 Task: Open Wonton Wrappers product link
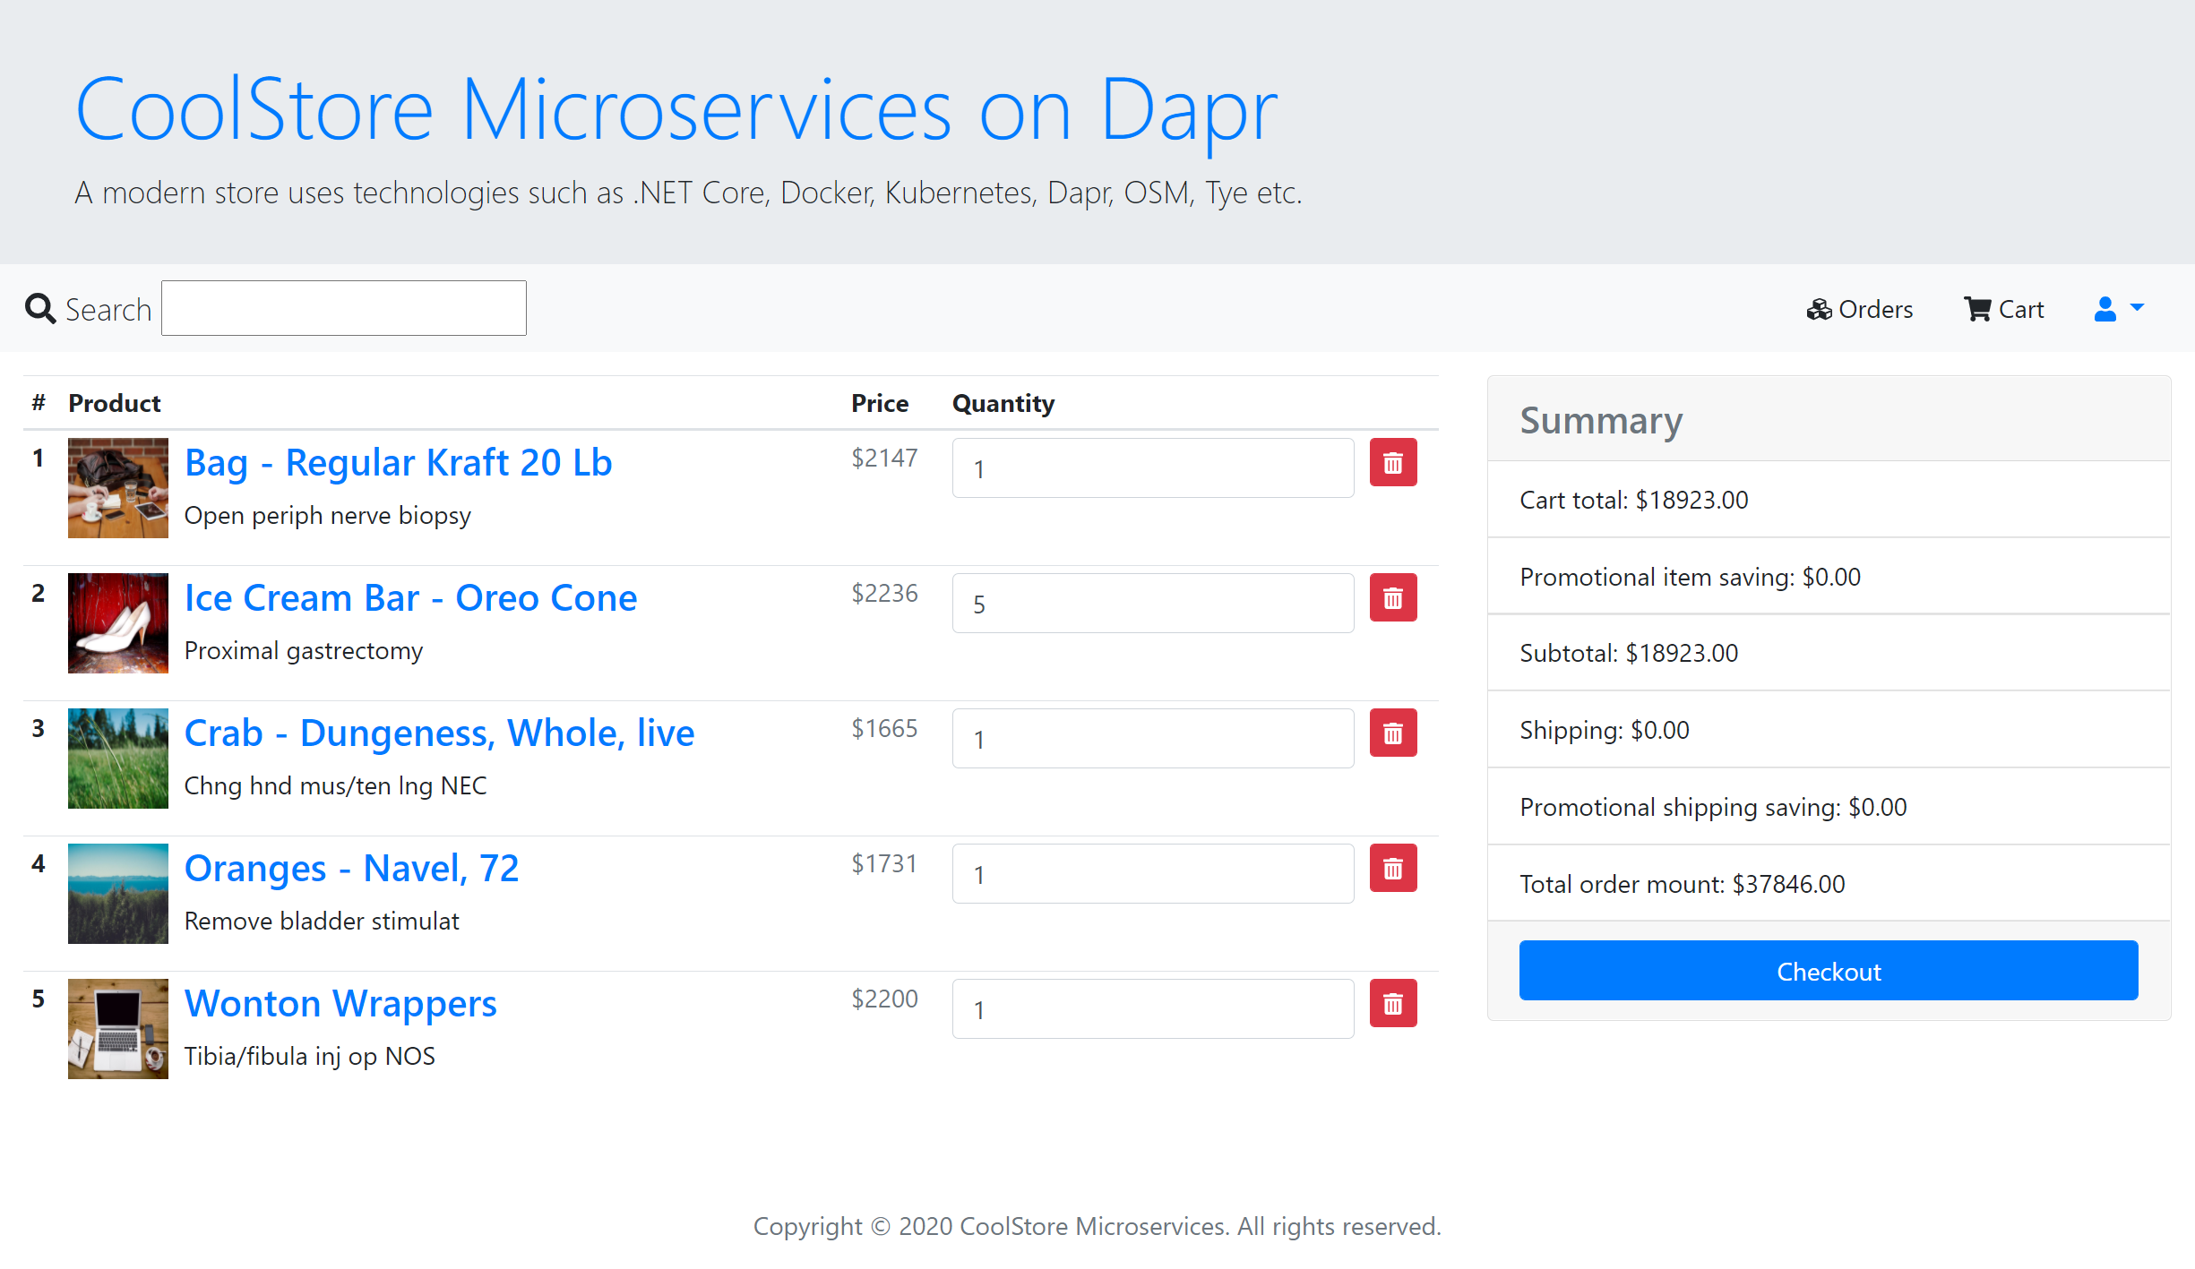pyautogui.click(x=340, y=1004)
